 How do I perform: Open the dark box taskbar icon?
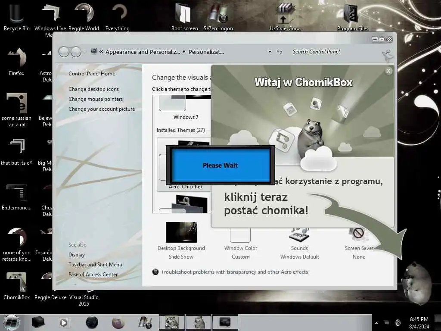coord(38,322)
